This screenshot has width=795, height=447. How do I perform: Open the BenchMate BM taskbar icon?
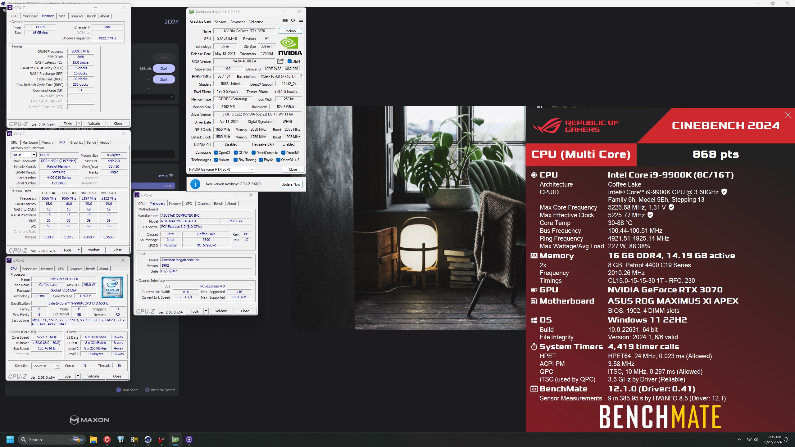coord(134,440)
